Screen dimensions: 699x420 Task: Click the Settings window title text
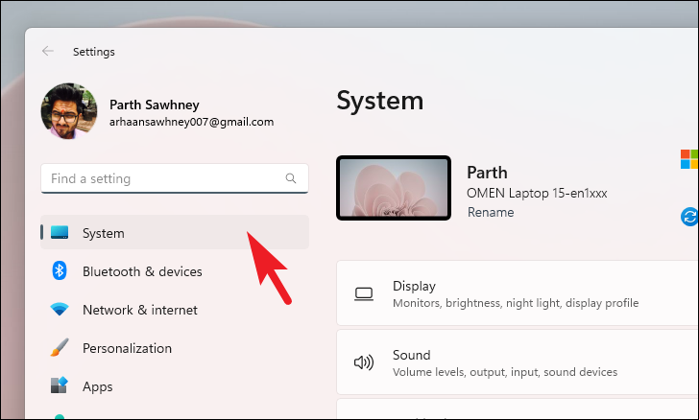point(94,52)
